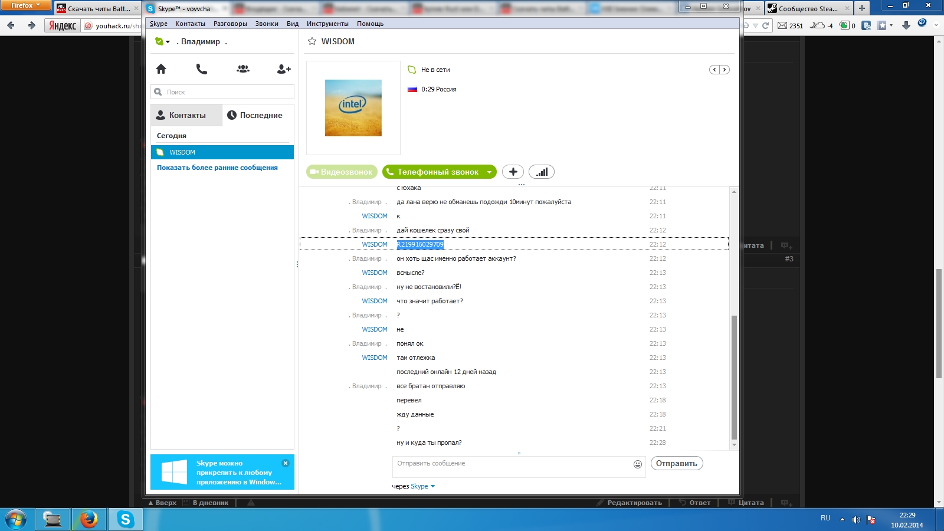Screen dimensions: 944x531
Task: Open Skype from the taskbar
Action: pyautogui.click(x=125, y=520)
